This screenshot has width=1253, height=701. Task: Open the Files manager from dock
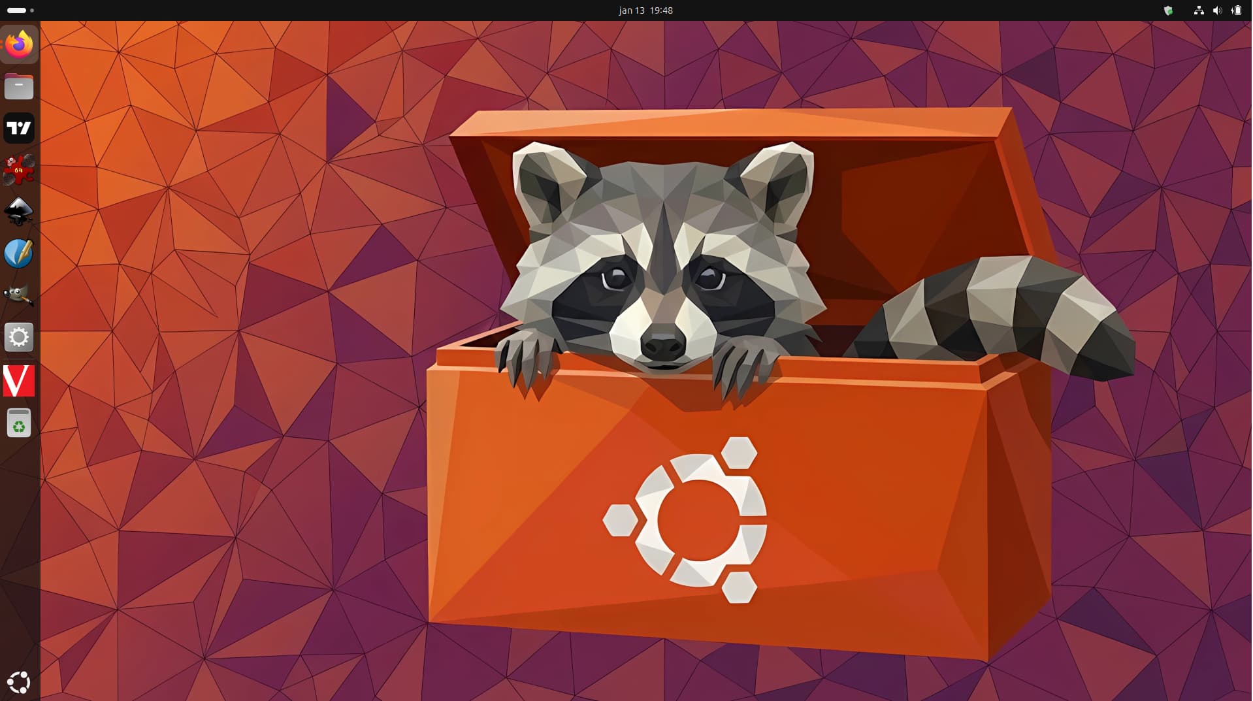[x=19, y=86]
